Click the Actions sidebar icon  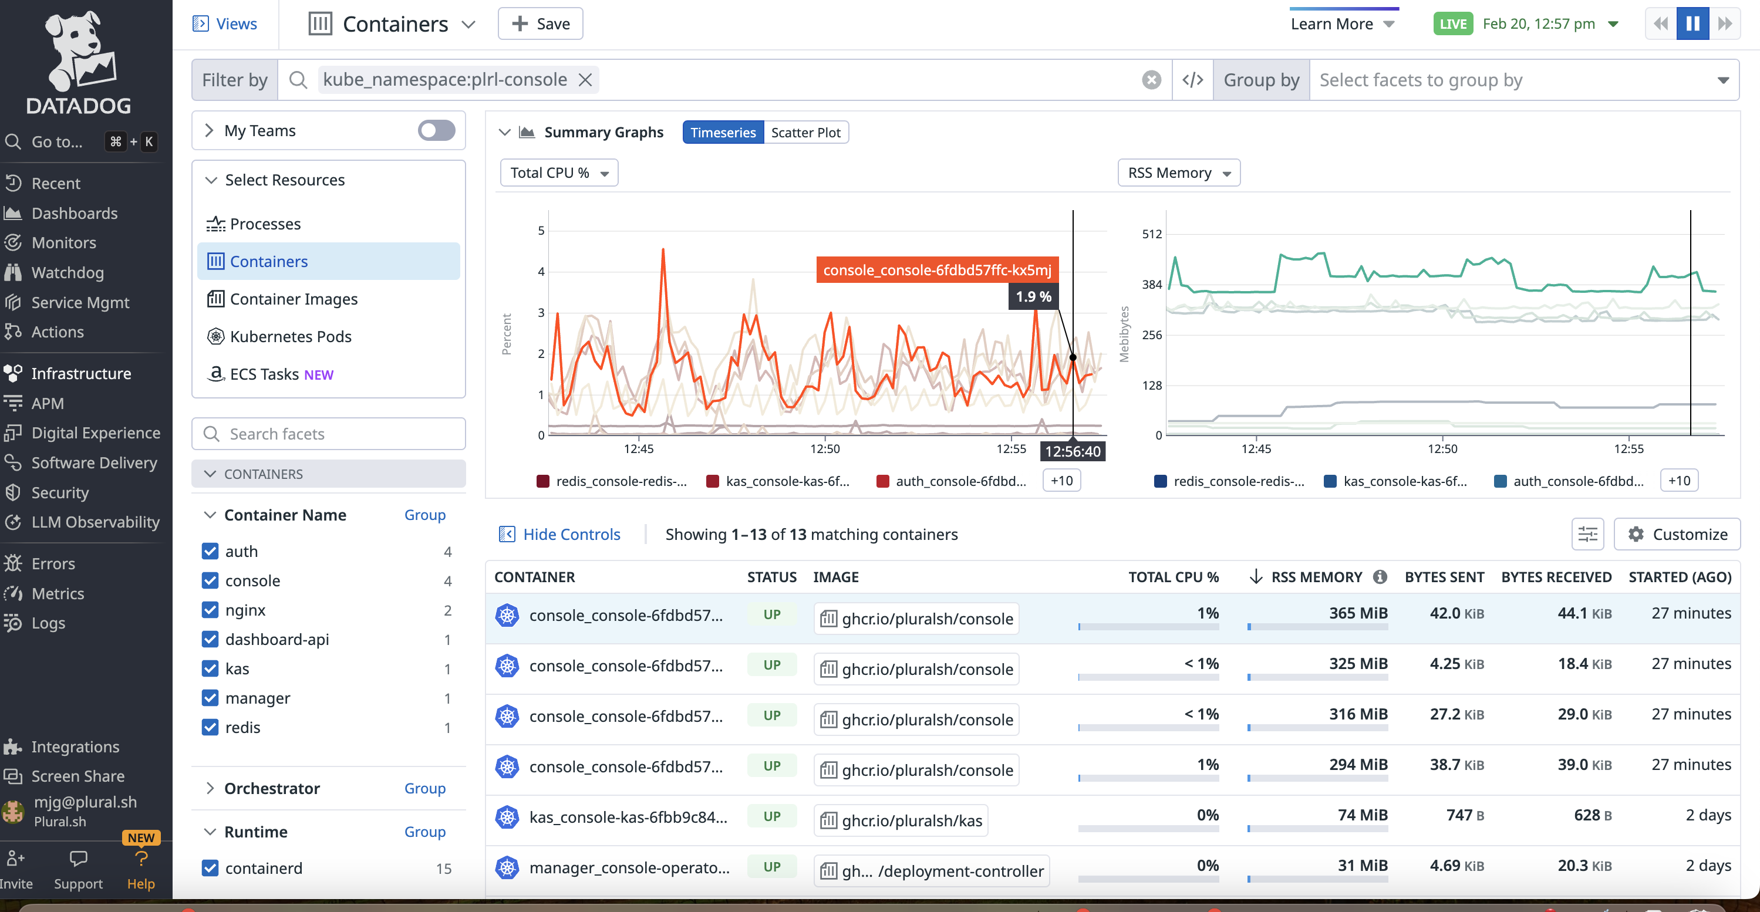[x=13, y=332]
